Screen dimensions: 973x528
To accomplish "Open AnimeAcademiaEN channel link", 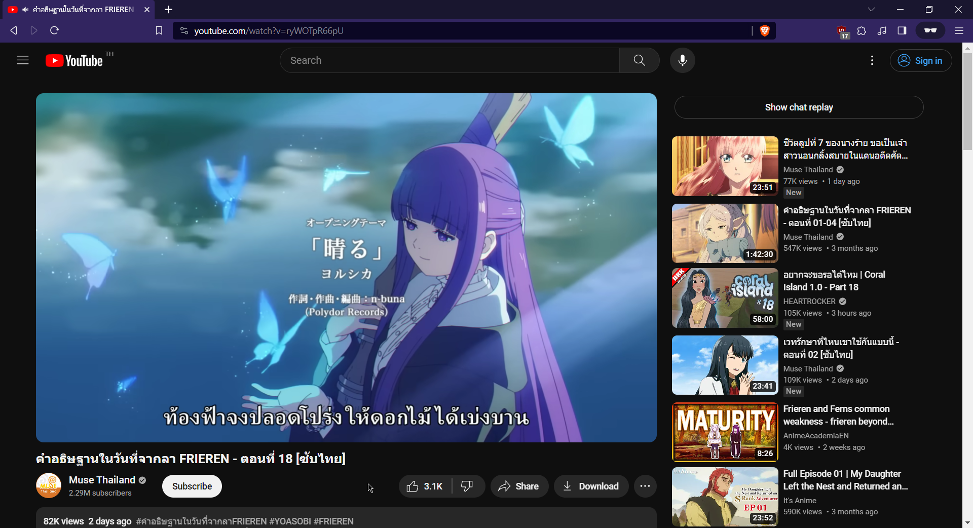I will pos(816,436).
